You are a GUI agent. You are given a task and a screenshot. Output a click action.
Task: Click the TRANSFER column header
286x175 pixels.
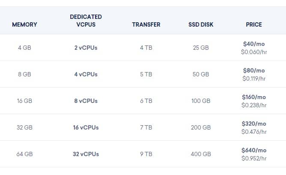(x=146, y=24)
